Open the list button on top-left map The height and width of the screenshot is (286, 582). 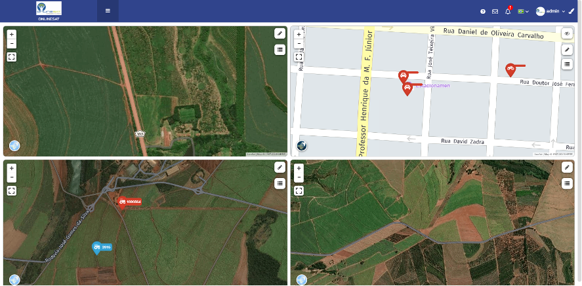(x=280, y=49)
